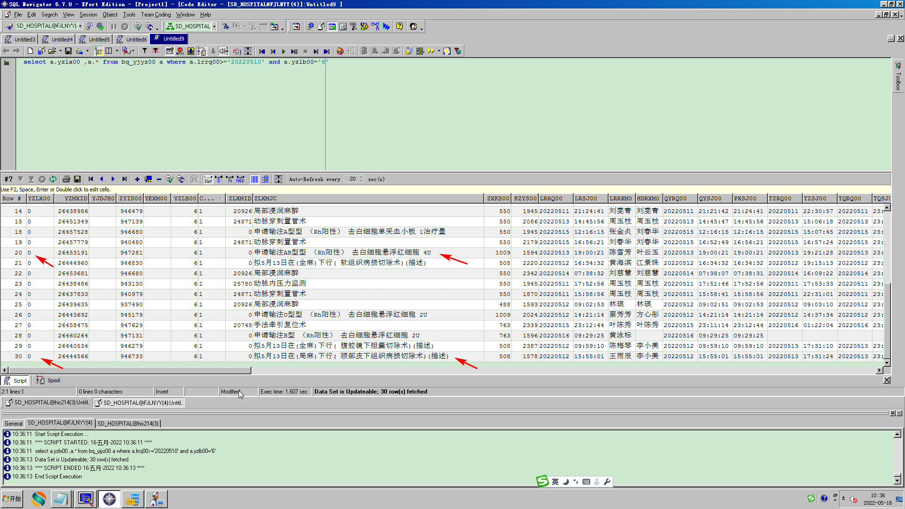This screenshot has width=905, height=509.
Task: Open the SD_HOSPITAL schema dropdown
Action: click(214, 26)
